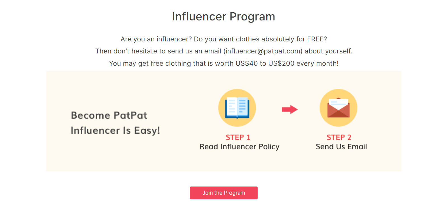445x210 pixels.
Task: Click the envelope email icon
Action: pos(338,108)
